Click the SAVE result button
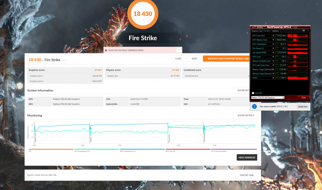Screen dimensions: 322x190 pos(195,59)
